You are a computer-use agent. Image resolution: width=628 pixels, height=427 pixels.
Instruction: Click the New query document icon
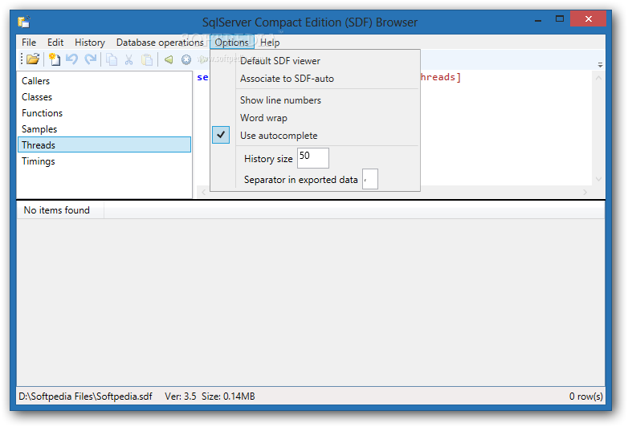pos(54,59)
